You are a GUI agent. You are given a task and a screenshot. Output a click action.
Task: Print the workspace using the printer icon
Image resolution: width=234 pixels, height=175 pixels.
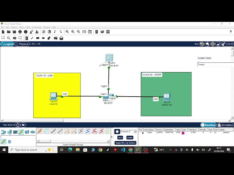pos(20,32)
